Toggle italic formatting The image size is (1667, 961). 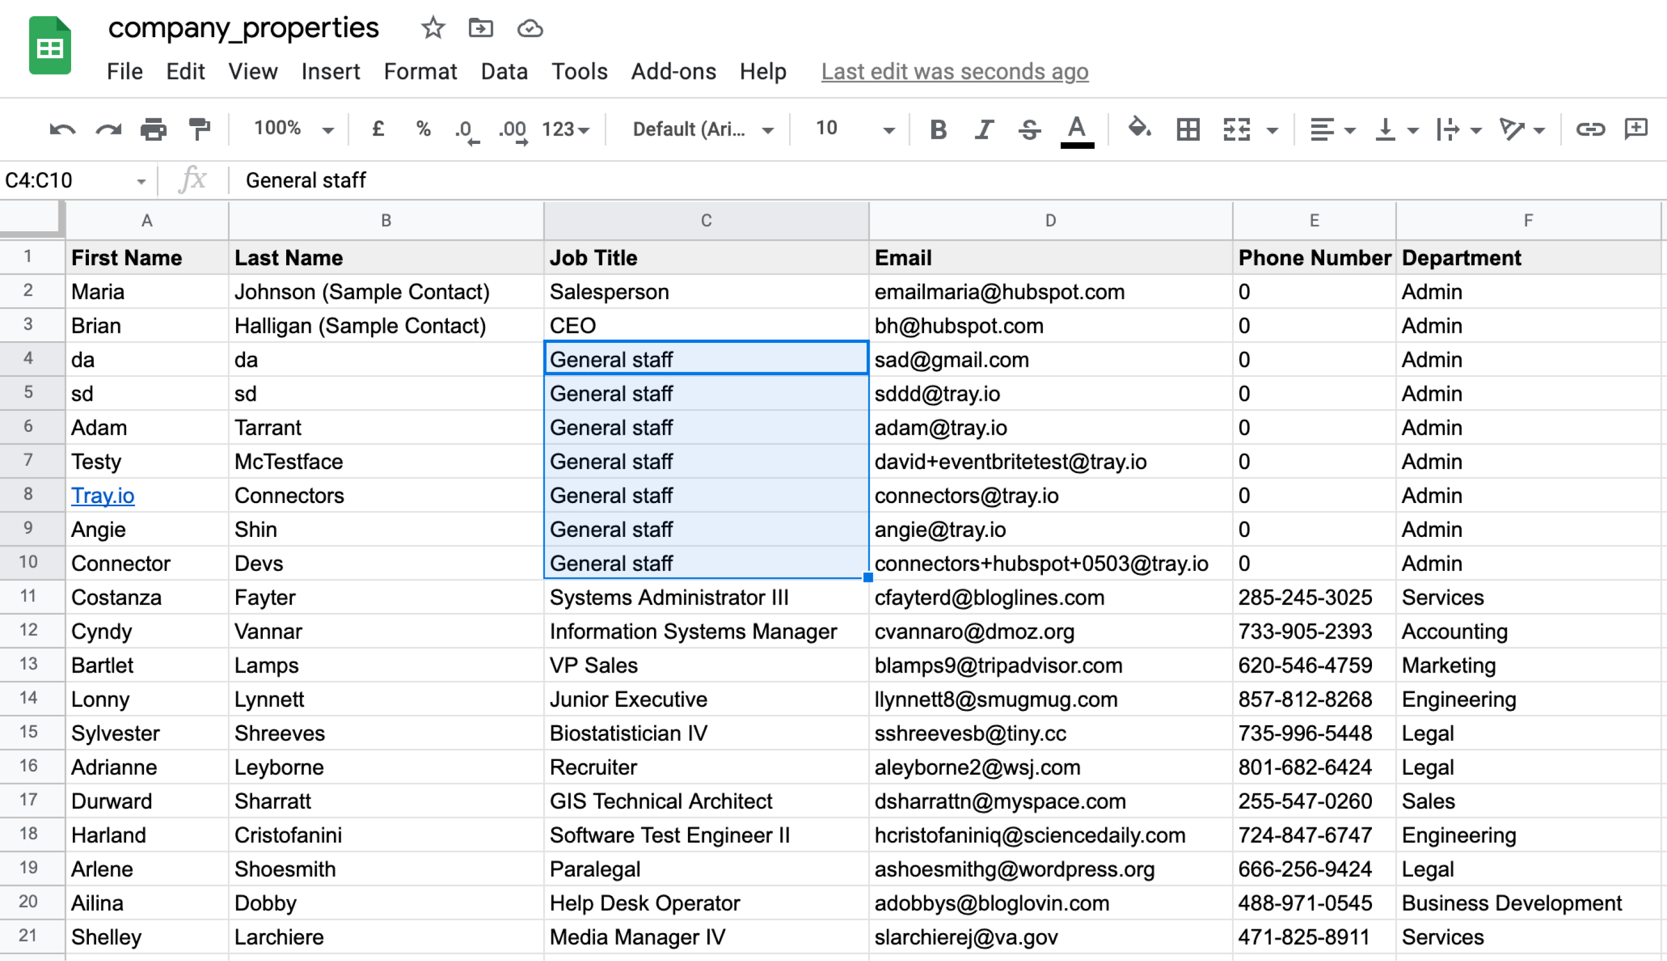pyautogui.click(x=984, y=130)
